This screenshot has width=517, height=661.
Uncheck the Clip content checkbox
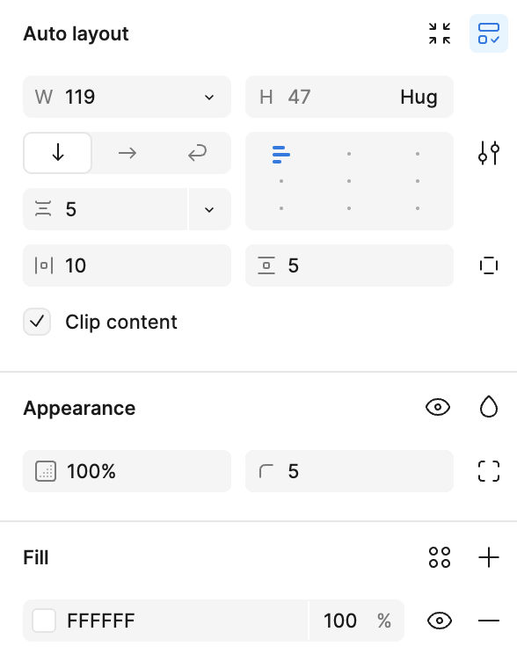(37, 322)
